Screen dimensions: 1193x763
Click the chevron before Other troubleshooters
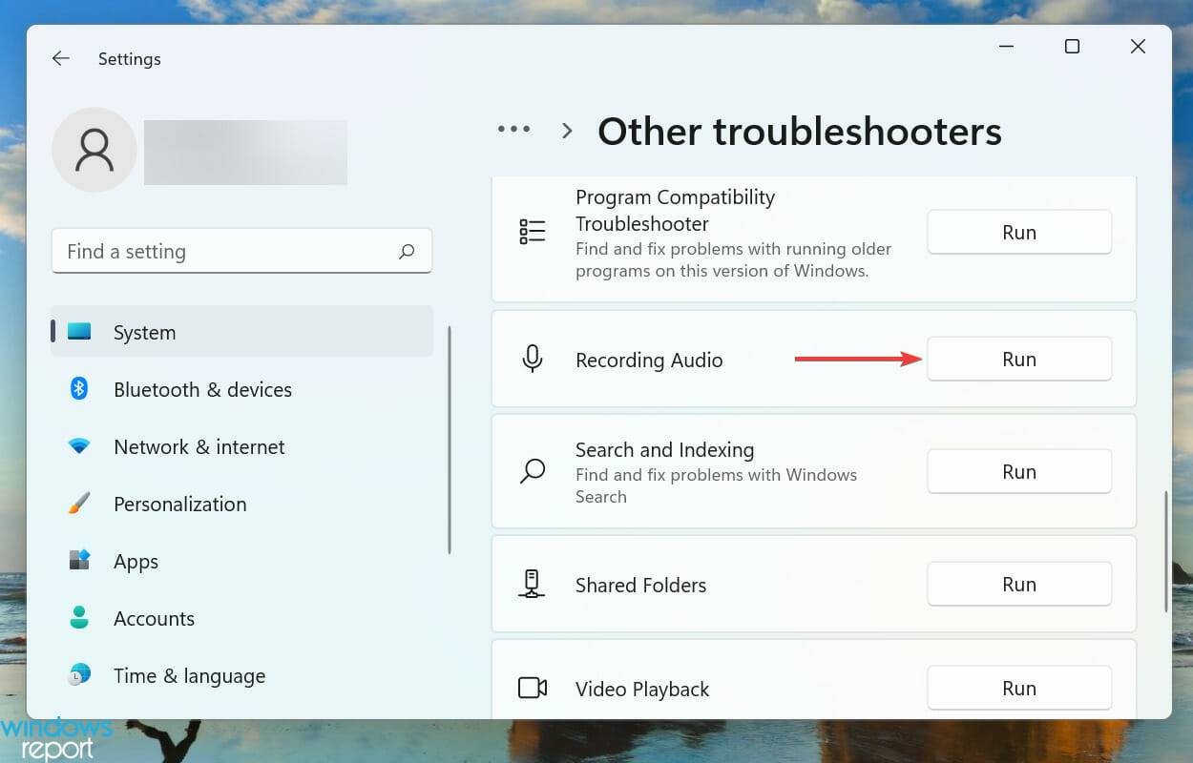click(567, 131)
